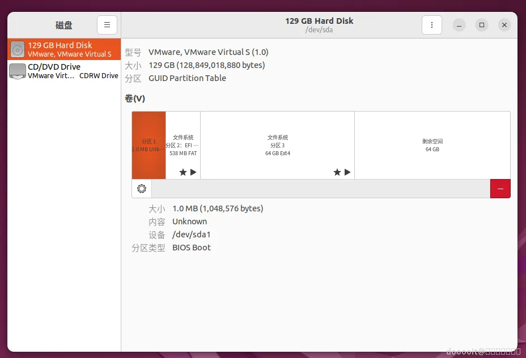
Task: Click the /dev/sda1 device value
Action: [x=191, y=235]
